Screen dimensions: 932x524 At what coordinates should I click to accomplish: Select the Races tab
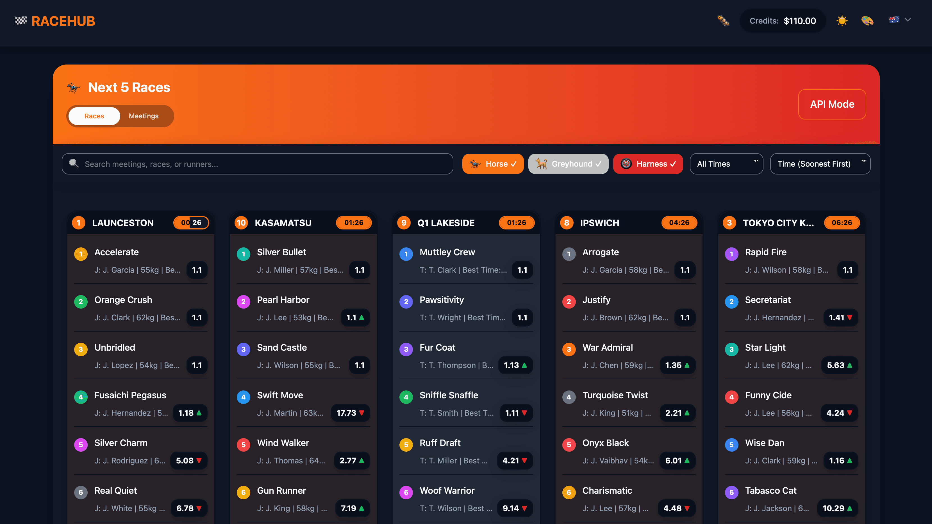pos(94,116)
